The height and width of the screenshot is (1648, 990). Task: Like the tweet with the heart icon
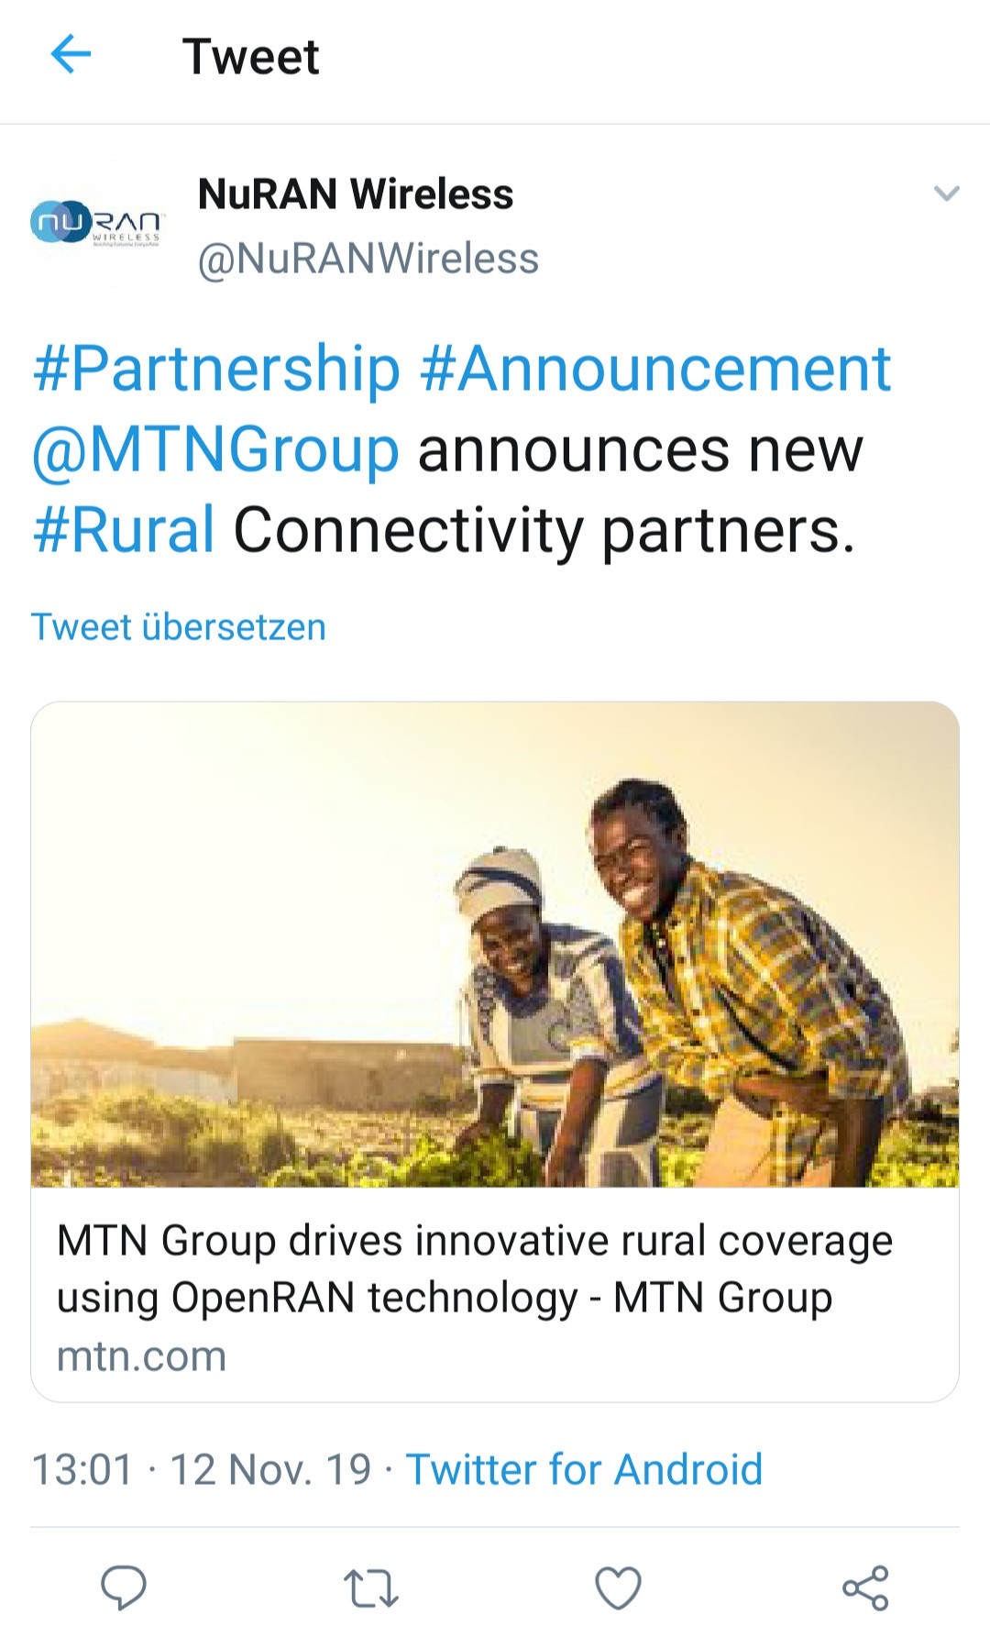click(618, 1588)
